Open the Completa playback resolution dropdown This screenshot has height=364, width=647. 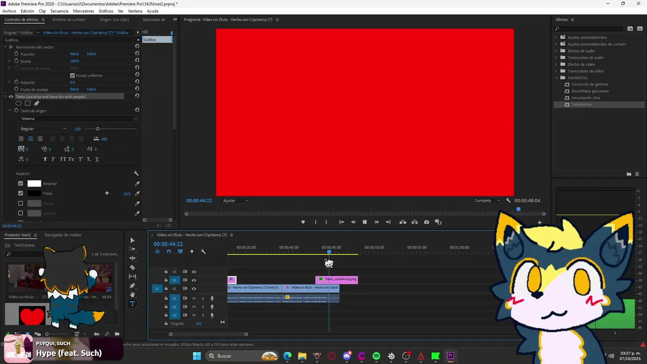tap(487, 201)
